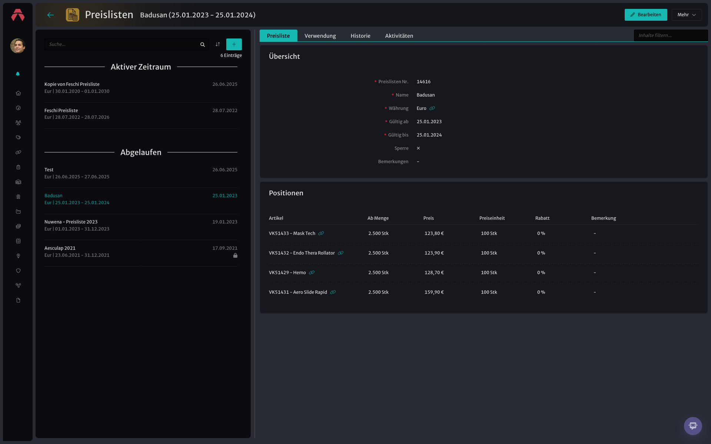The width and height of the screenshot is (711, 444).
Task: Switch to the Historie tab
Action: [360, 36]
